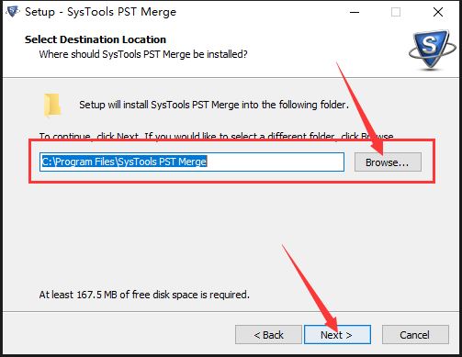The height and width of the screenshot is (357, 462).
Task: Click the empty area right of the path text inside the field
Action: click(276, 162)
